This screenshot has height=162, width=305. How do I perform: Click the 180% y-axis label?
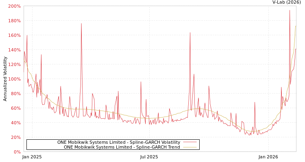[x=14, y=21]
